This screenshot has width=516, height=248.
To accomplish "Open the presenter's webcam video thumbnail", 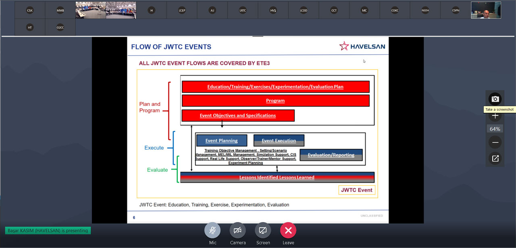I will (x=486, y=10).
